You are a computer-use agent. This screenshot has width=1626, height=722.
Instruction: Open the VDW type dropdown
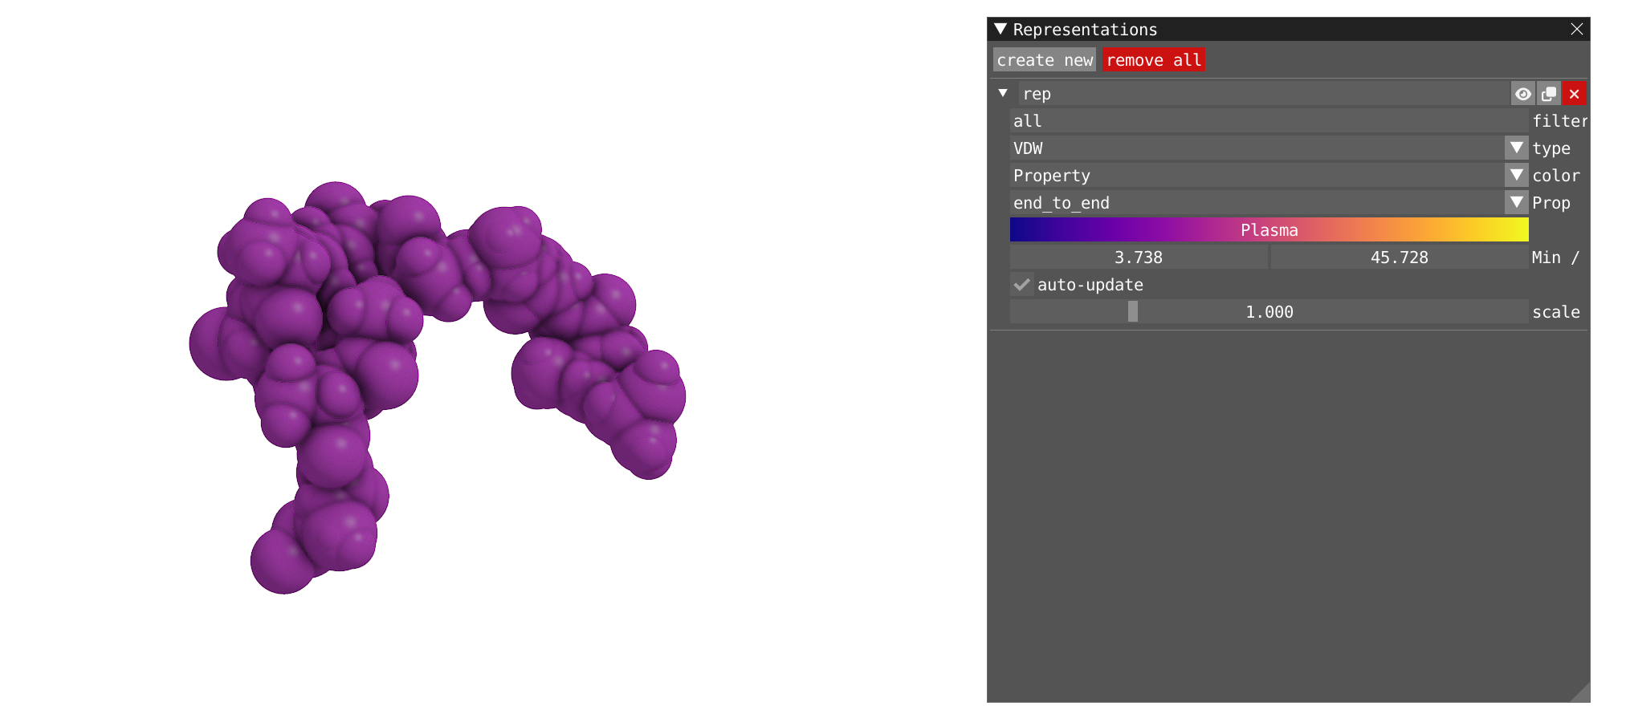[1516, 148]
